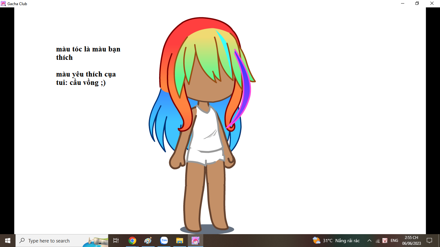Launch Google Chrome from the taskbar
Screen dimensions: 440x247
click(132, 241)
